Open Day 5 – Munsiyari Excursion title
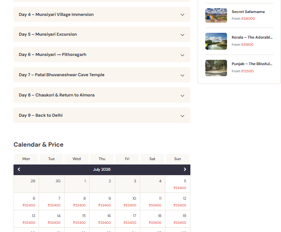Screen dimensions: 281x232 (x=48, y=34)
